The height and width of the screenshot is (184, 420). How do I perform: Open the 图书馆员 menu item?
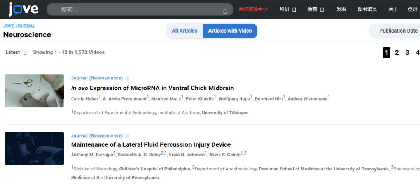point(367,9)
